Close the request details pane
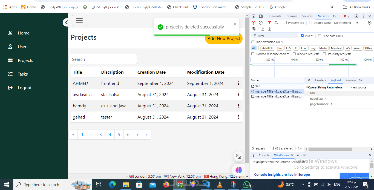The image size is (374, 190). click(x=309, y=80)
